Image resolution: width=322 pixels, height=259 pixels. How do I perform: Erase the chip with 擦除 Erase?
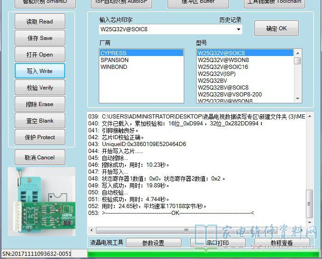pos(40,104)
